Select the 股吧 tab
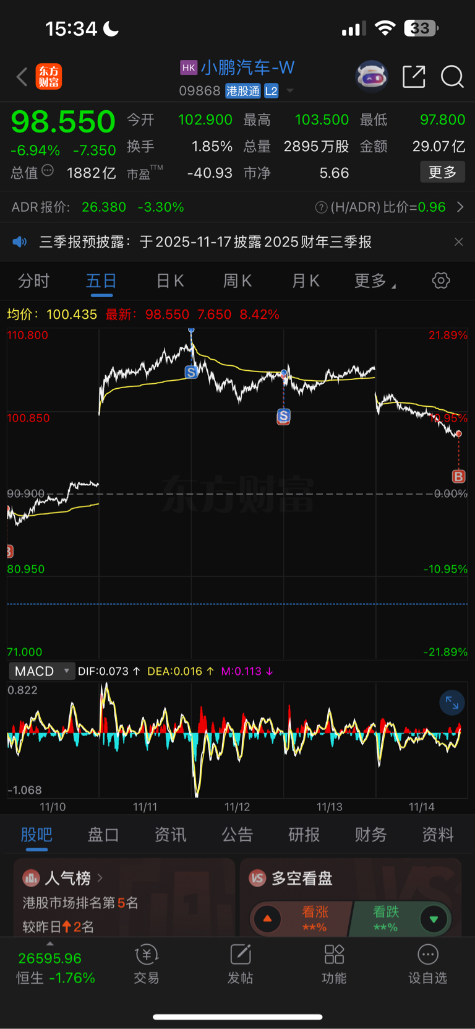The image size is (475, 1029). point(36,835)
